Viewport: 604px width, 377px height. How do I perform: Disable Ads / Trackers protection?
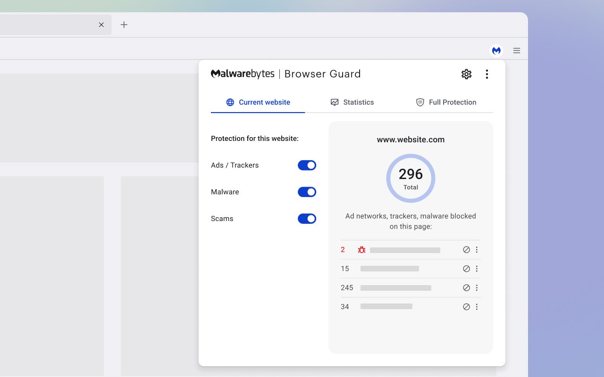pyautogui.click(x=307, y=165)
